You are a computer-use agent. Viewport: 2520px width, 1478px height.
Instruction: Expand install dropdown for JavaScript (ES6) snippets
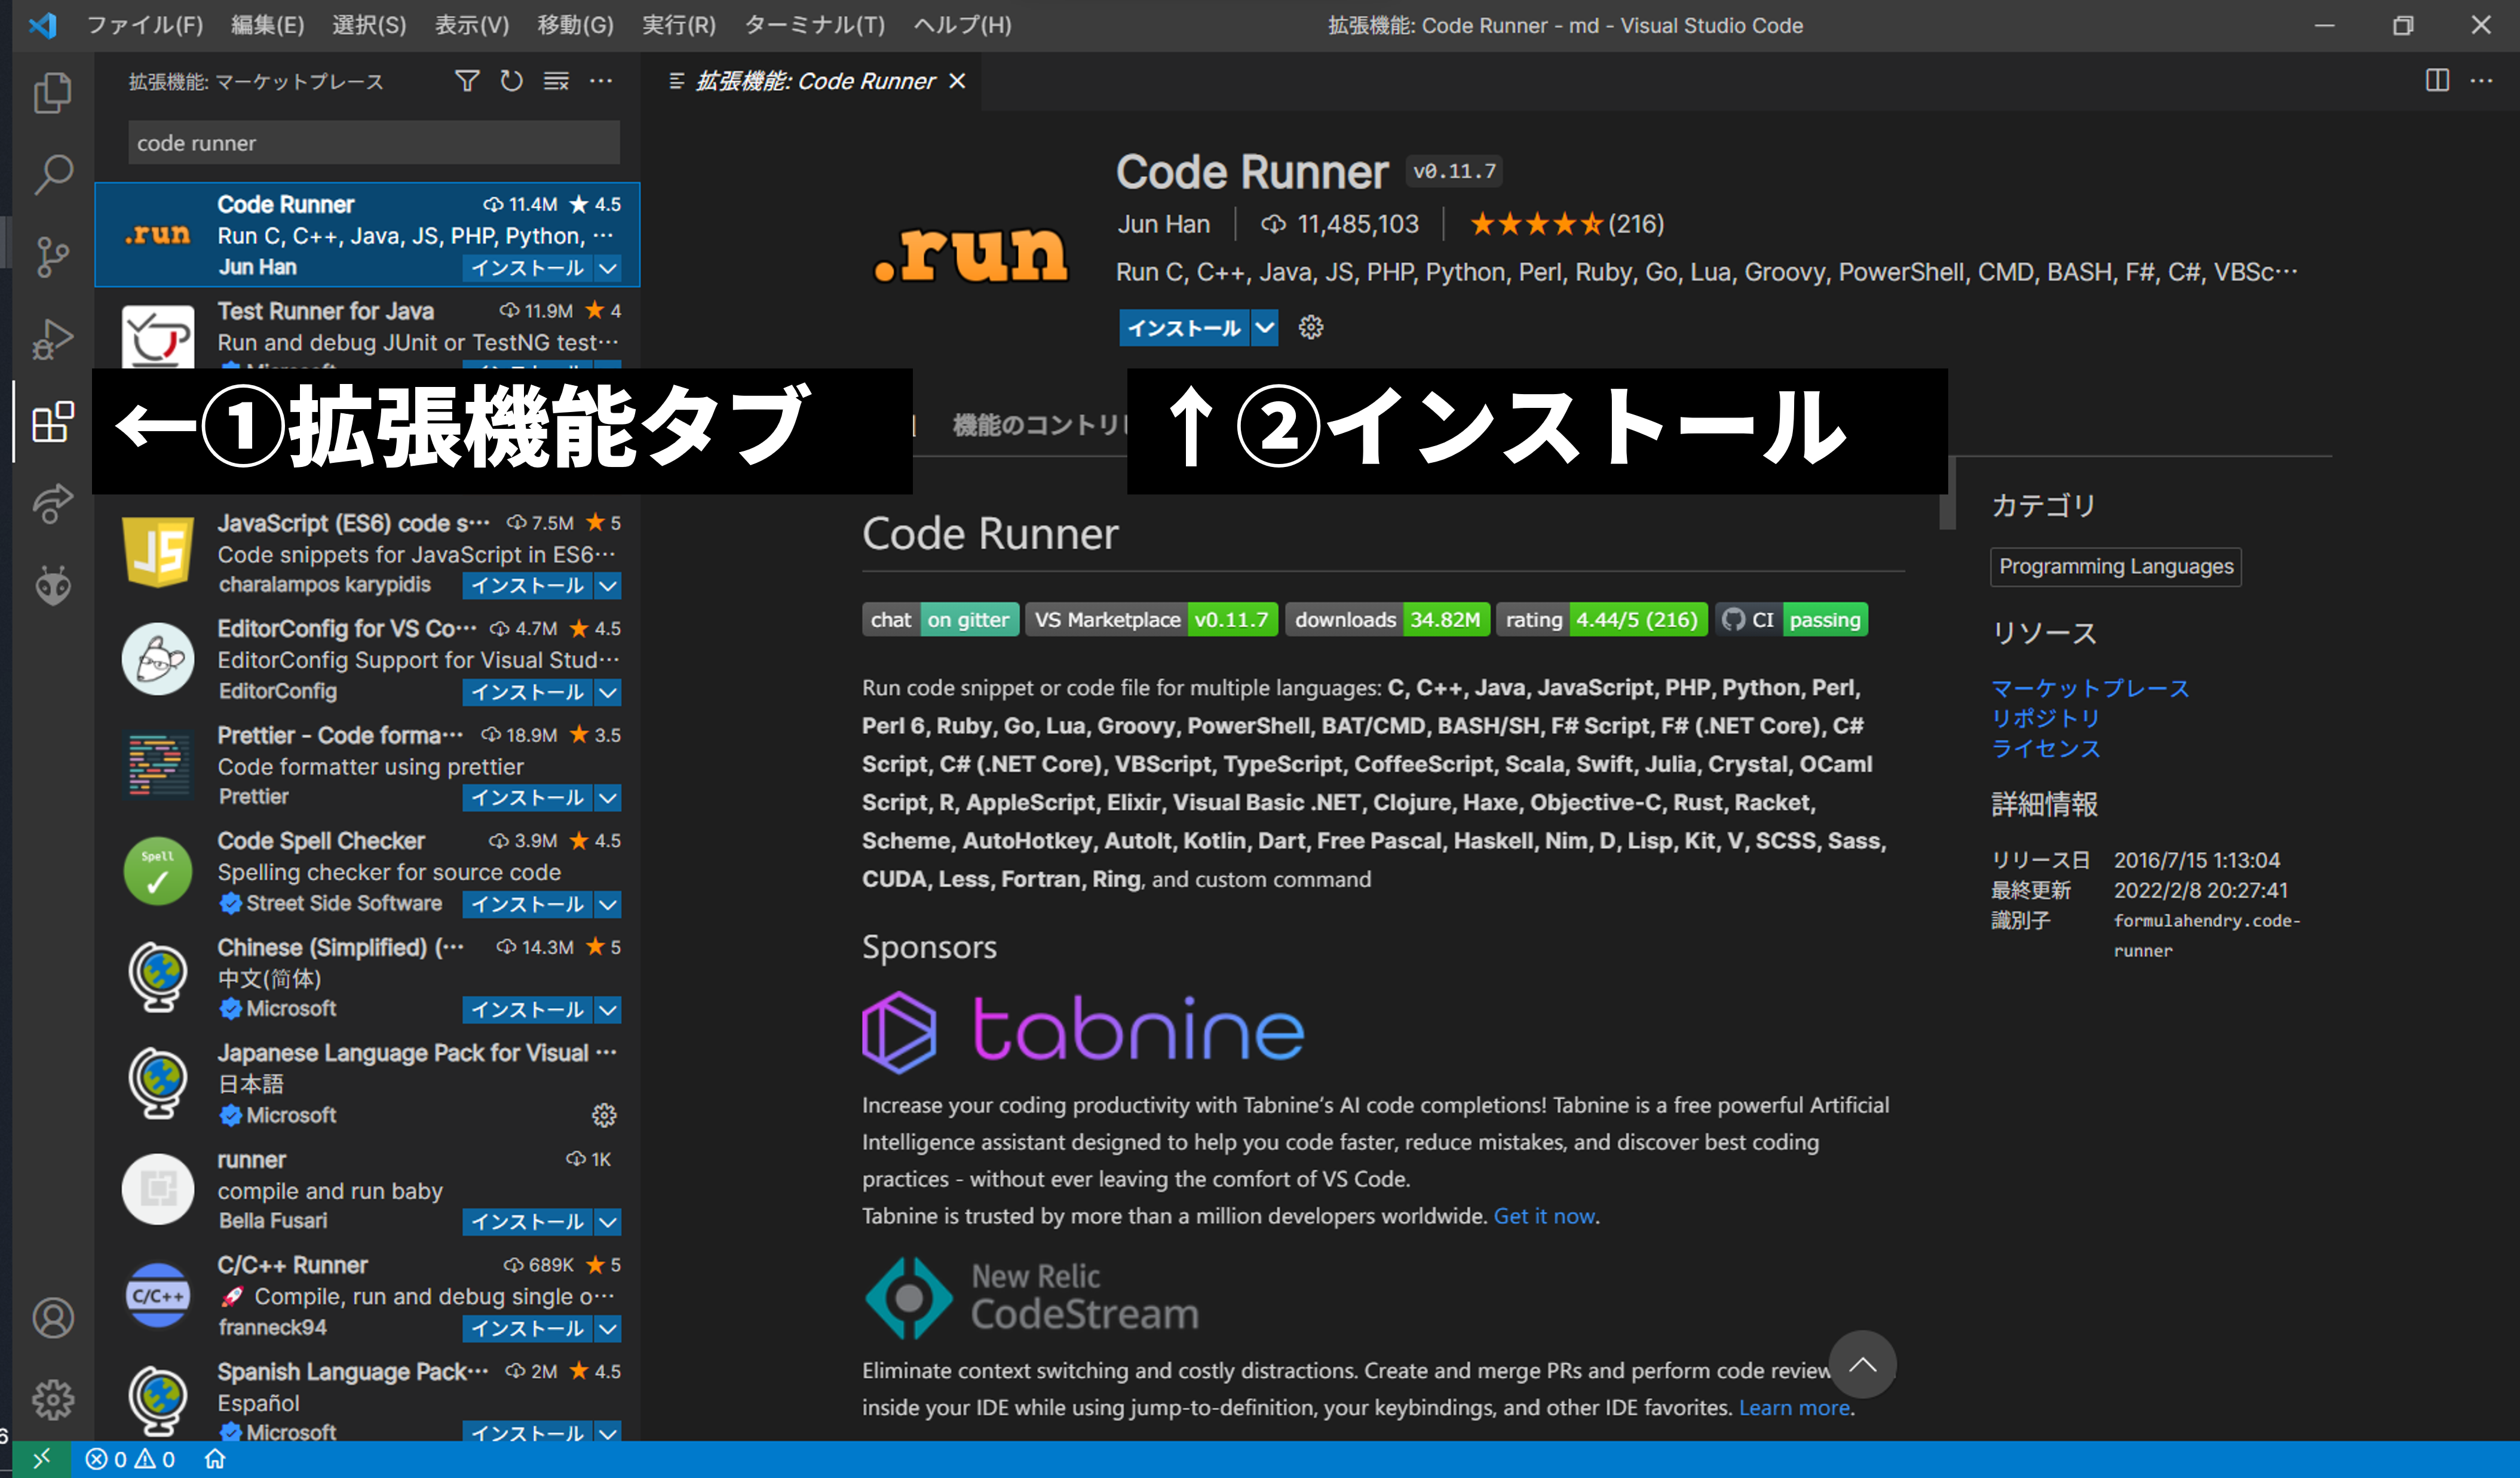(x=608, y=586)
